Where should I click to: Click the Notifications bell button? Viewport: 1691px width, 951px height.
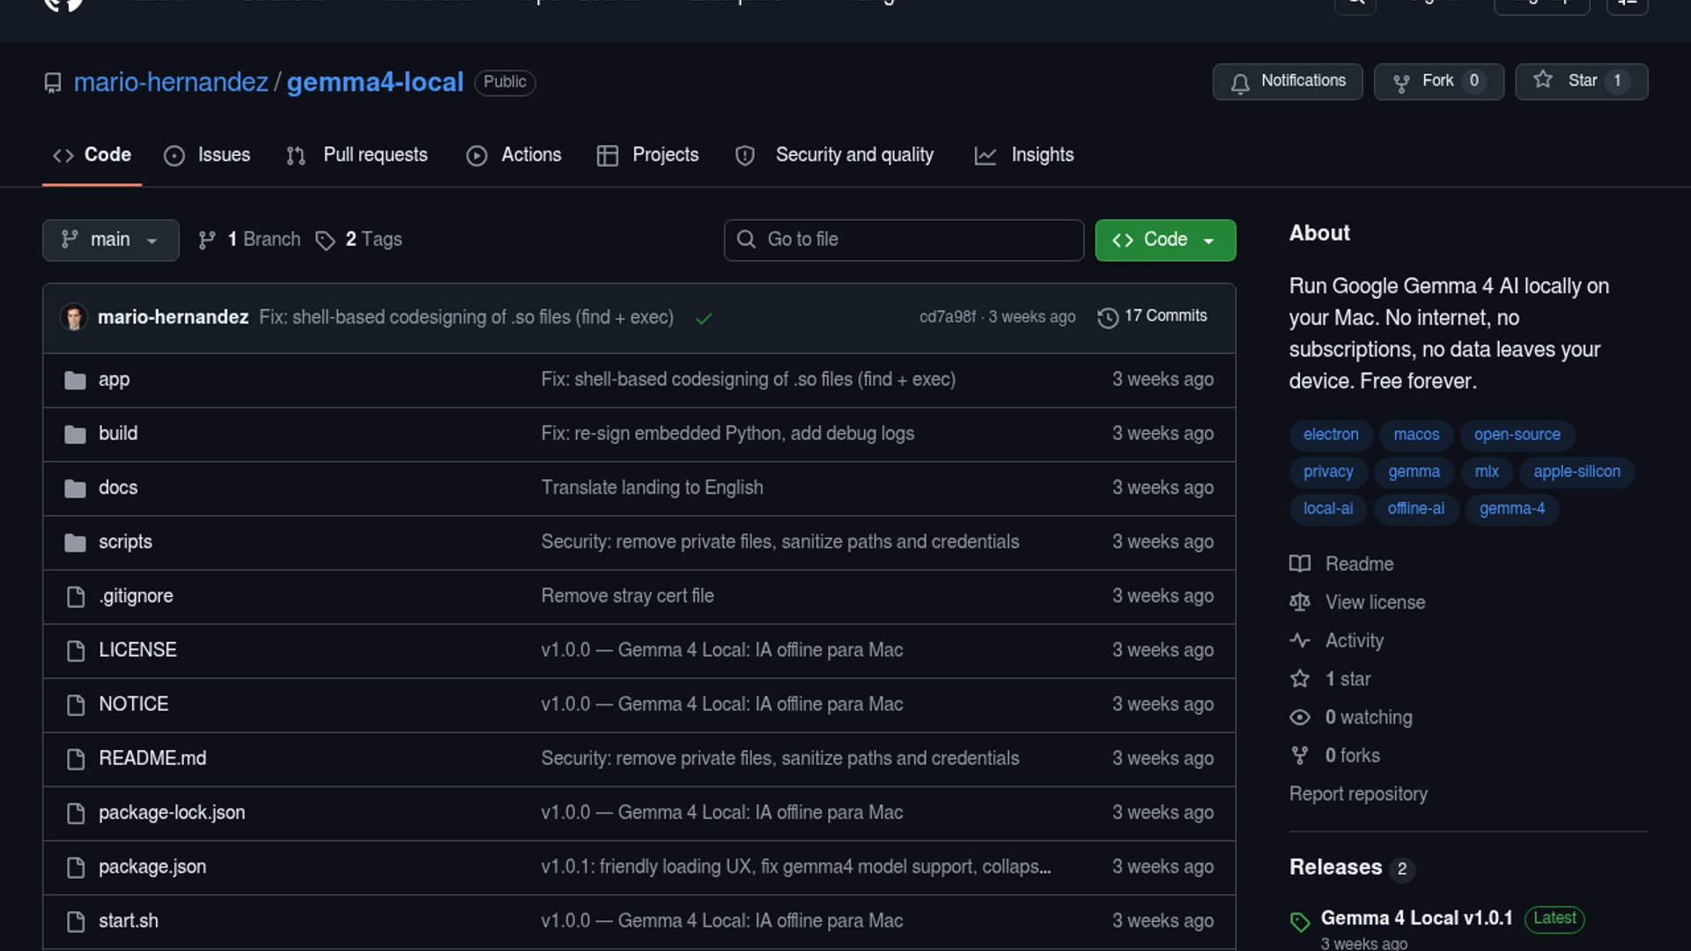point(1287,82)
